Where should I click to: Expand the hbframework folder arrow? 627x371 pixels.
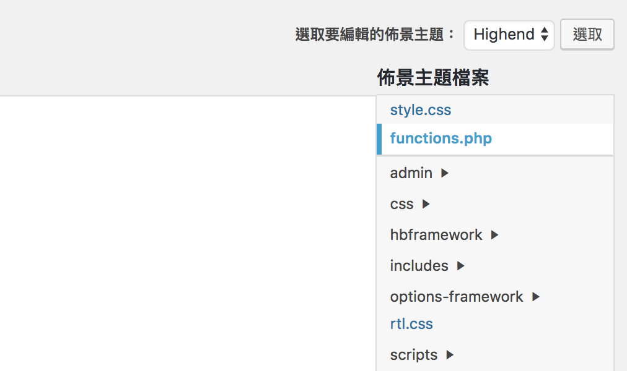[x=494, y=235]
